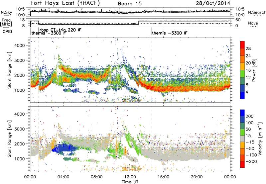This screenshot has width=266, height=184.
Task: Click the "Time UT" axis title
Action: (x=130, y=182)
